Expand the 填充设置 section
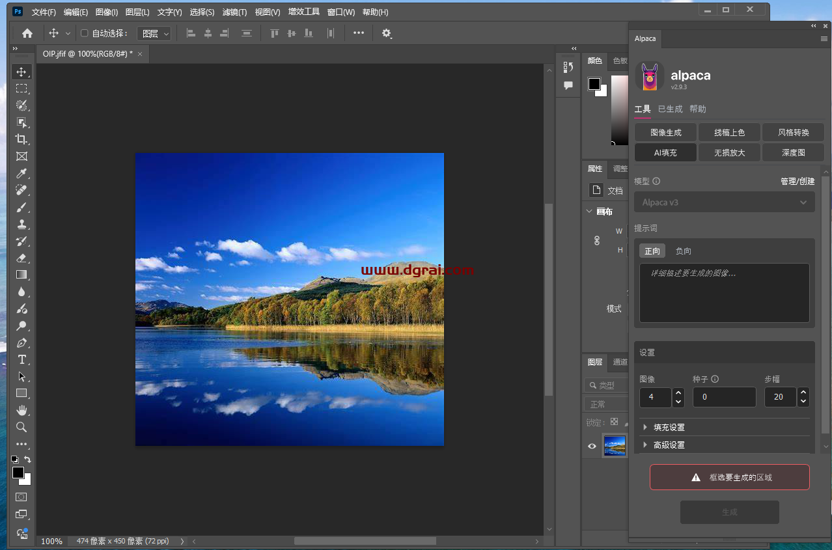The image size is (832, 550). 669,428
